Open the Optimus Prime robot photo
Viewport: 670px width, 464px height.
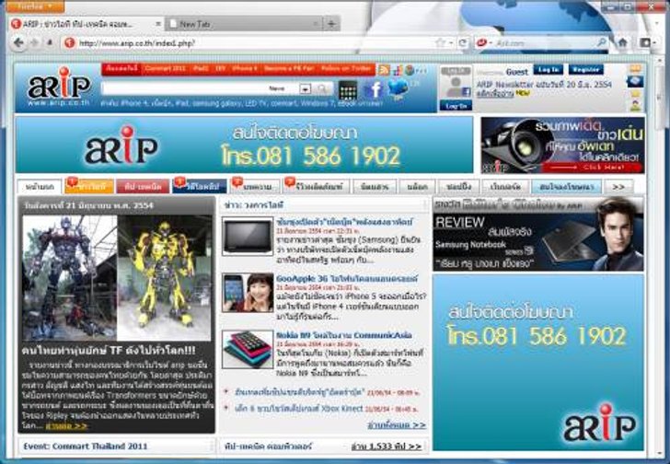69,278
